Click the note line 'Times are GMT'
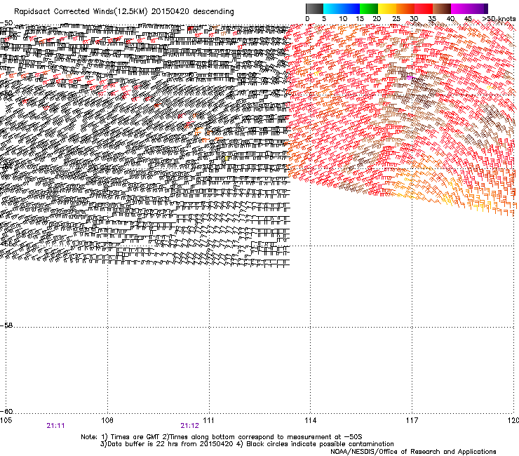519x456 pixels. [135, 437]
